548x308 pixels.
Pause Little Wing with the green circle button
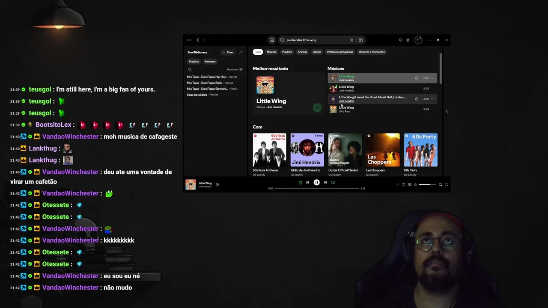tap(317, 108)
